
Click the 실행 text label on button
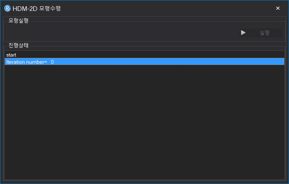tap(265, 33)
